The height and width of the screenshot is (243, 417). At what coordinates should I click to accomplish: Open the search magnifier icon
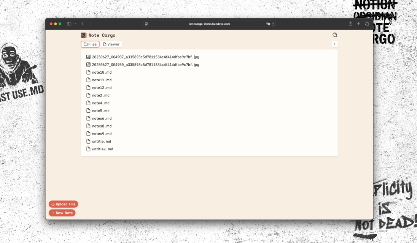point(335,35)
